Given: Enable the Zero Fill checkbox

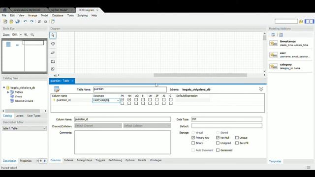Looking at the screenshot, I should [x=237, y=143].
